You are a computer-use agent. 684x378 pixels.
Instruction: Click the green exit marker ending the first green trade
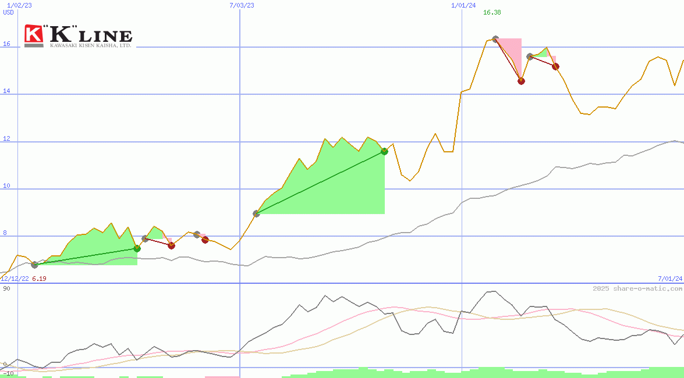pyautogui.click(x=137, y=248)
